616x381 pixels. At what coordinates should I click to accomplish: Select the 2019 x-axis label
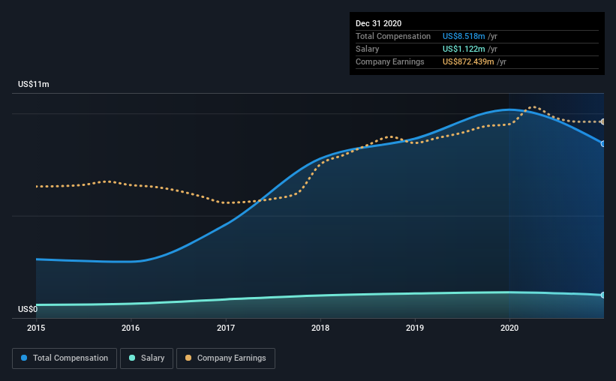[415, 328]
